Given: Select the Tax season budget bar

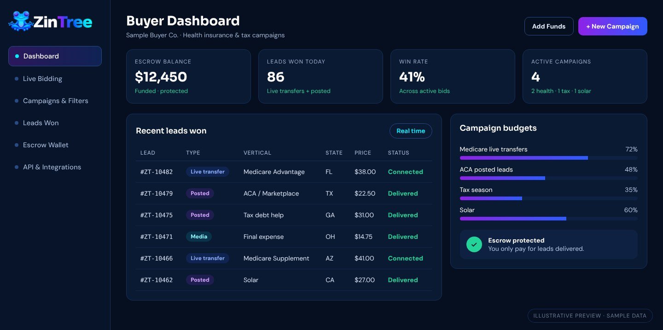Looking at the screenshot, I should [x=549, y=198].
